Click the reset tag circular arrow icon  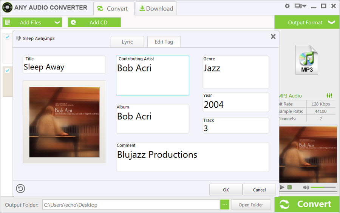pos(20,188)
